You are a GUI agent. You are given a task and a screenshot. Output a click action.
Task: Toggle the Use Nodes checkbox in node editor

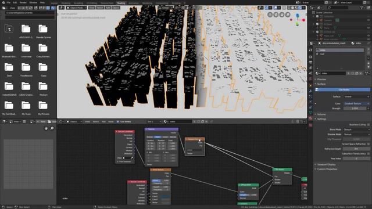tap(118, 121)
